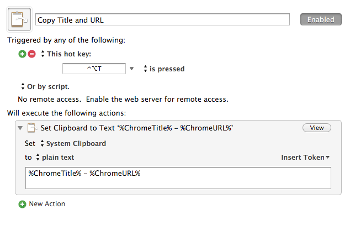Click the hot key field showing ⌃⌥T
Viewport: 350px width, 230px height.
[94, 69]
